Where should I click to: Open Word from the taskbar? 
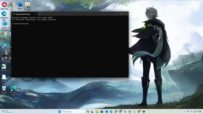pos(107,111)
